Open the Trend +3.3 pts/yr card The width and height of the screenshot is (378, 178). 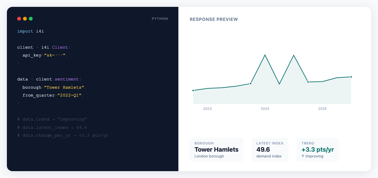click(318, 150)
